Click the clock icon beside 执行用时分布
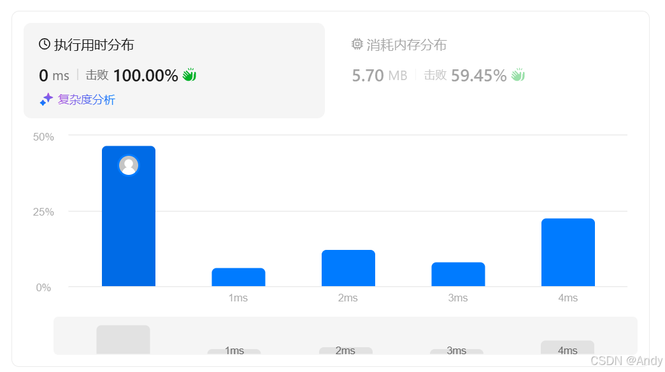The height and width of the screenshot is (372, 665). tap(45, 45)
